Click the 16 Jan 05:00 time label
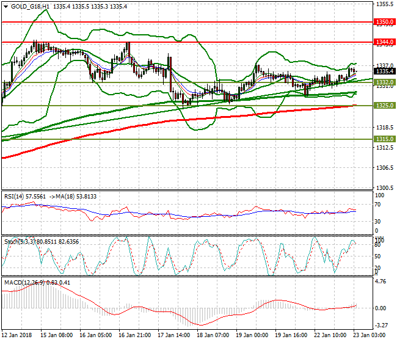 coord(96,335)
